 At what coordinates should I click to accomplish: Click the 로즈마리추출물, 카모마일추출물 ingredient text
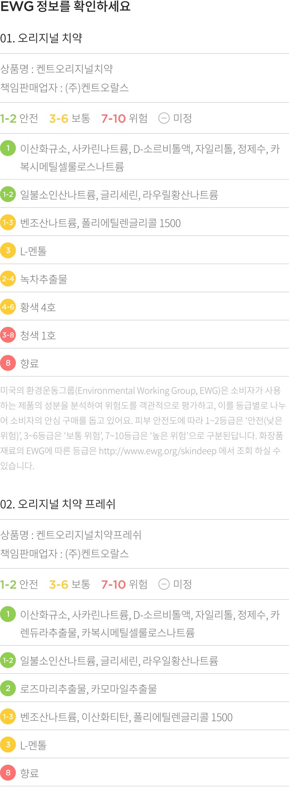(x=88, y=689)
